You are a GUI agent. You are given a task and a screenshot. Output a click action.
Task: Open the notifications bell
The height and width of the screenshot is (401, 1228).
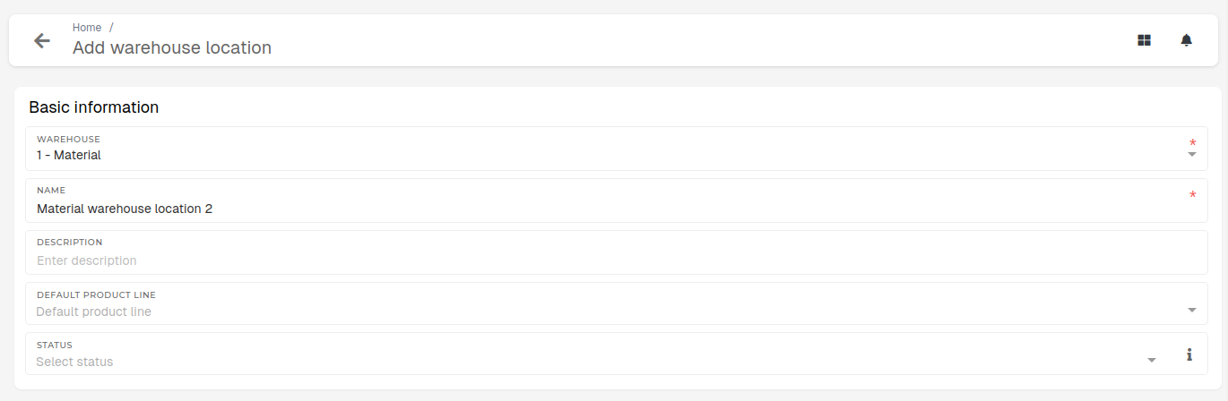pos(1187,40)
